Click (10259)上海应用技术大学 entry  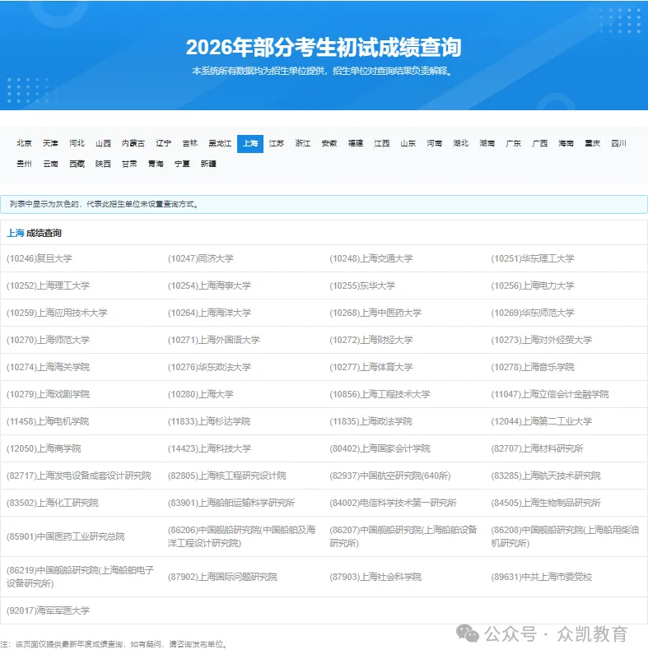tap(57, 313)
